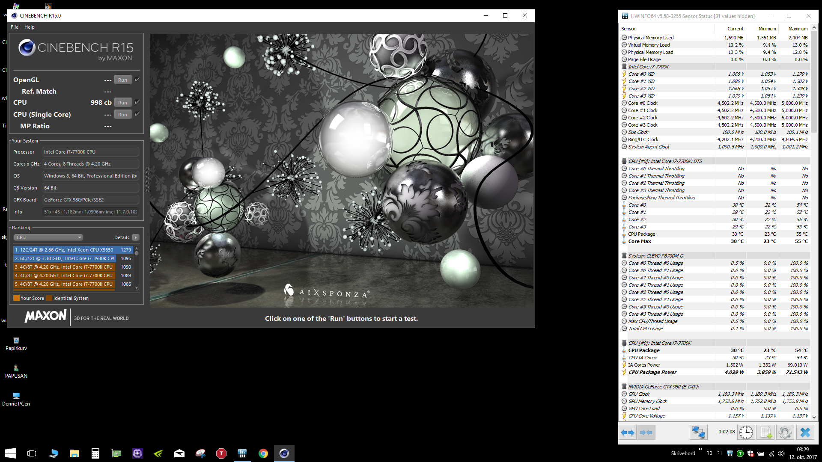Start logging with spreadsheet-plus icon
Screen dimensions: 822x462
click(766, 432)
